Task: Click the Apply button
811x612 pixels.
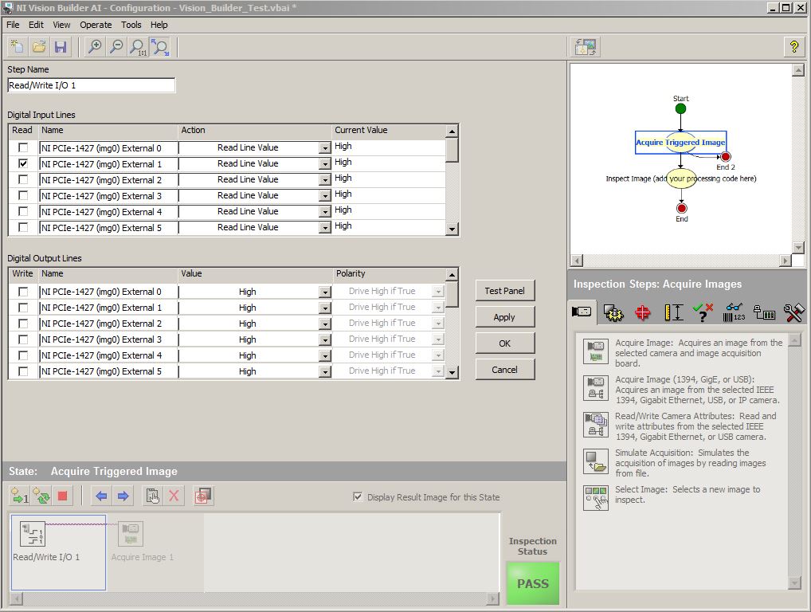Action: (x=505, y=317)
